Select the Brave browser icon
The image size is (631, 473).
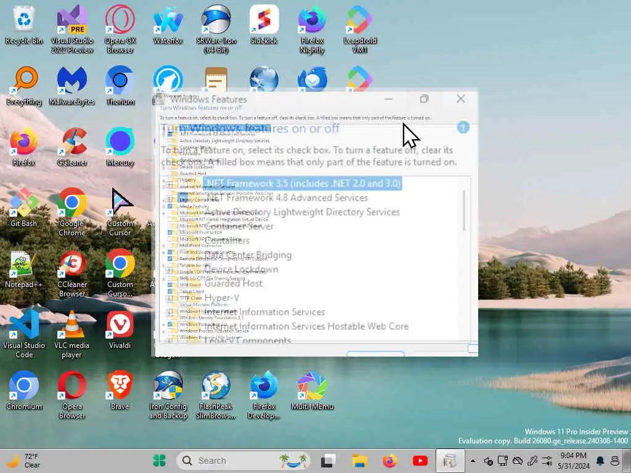coord(120,391)
